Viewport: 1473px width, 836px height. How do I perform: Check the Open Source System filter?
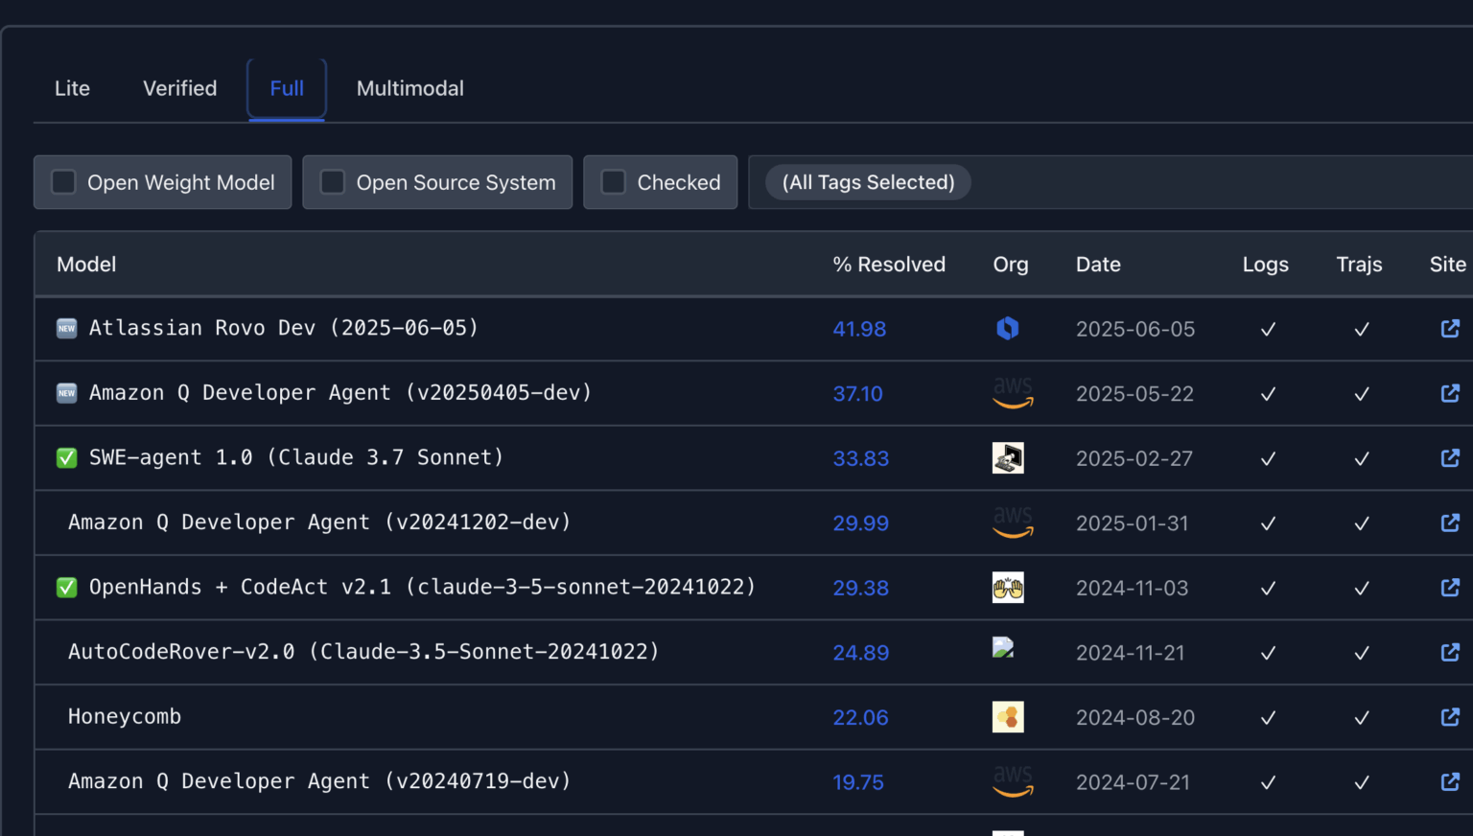click(x=332, y=181)
